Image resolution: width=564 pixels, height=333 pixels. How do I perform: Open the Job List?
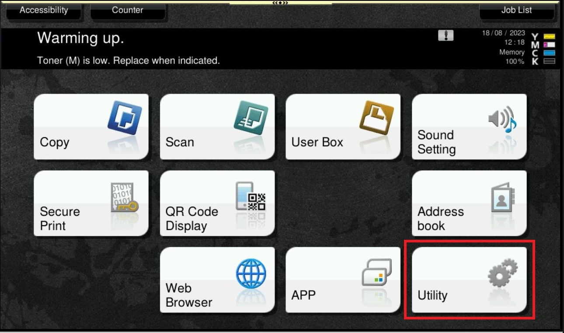(x=516, y=10)
